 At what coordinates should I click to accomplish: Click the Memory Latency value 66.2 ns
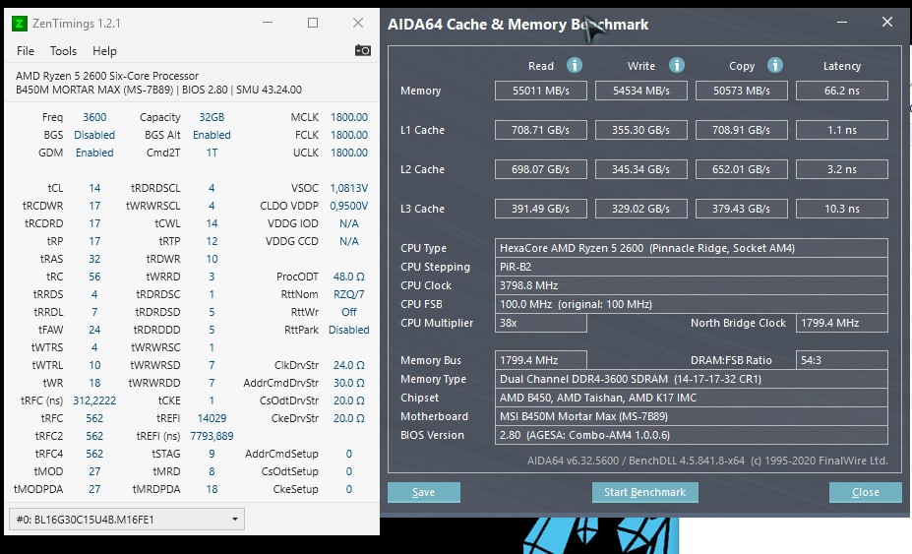(x=841, y=91)
